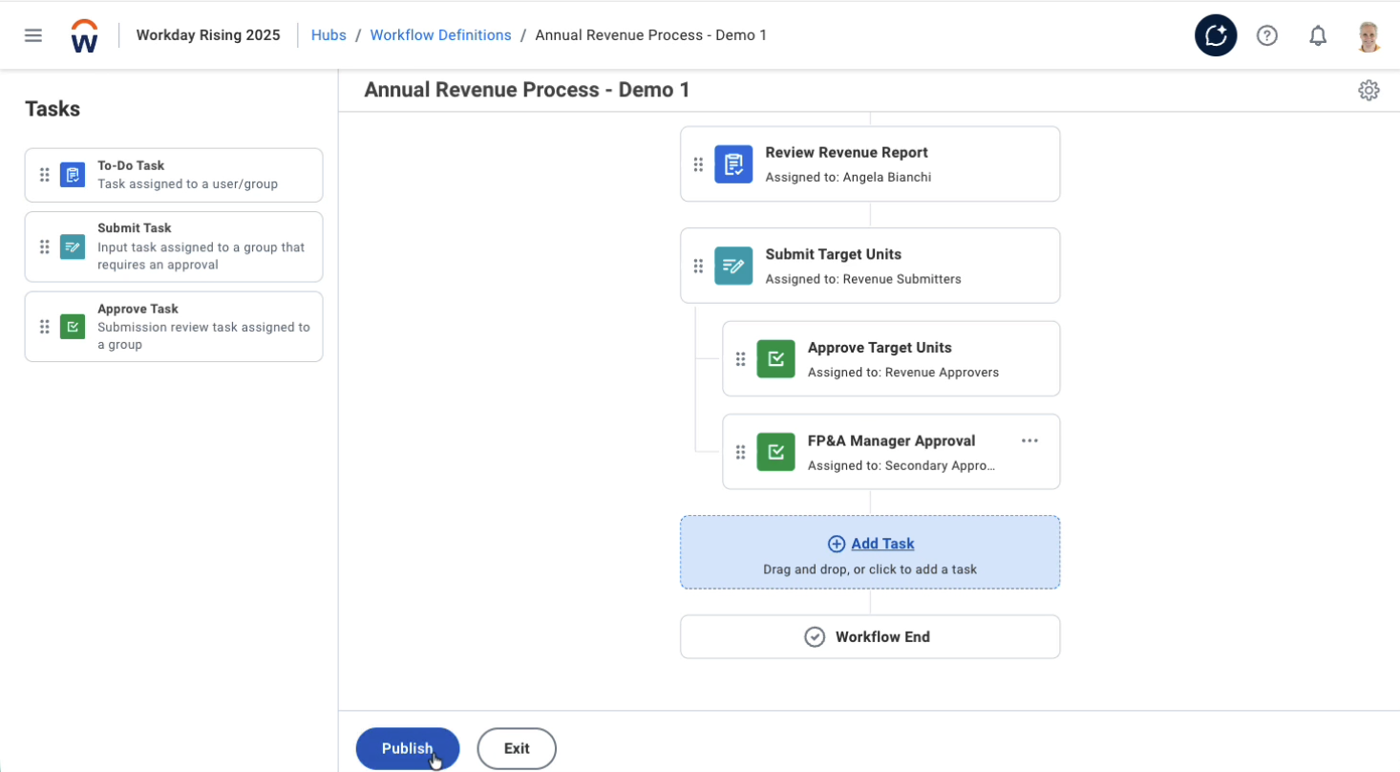1400x772 pixels.
Task: Select the To-Do Task card
Action: point(174,175)
